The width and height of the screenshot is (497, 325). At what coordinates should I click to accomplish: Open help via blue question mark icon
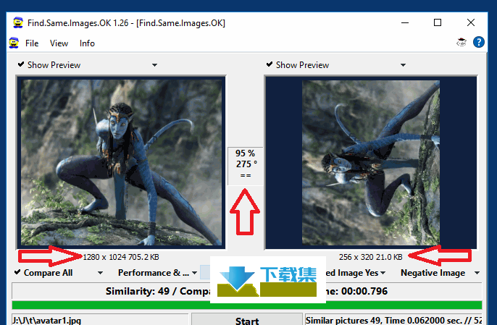pos(479,42)
